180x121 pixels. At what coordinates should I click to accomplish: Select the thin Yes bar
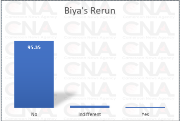145,107
